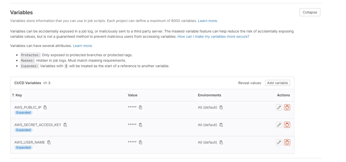The image size is (346, 162).
Task: Delete the AWS_PUBLIC_IP variable
Action: (287, 107)
